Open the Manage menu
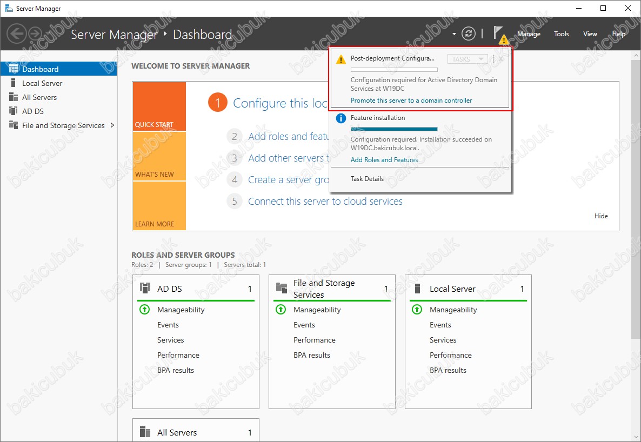 point(529,34)
